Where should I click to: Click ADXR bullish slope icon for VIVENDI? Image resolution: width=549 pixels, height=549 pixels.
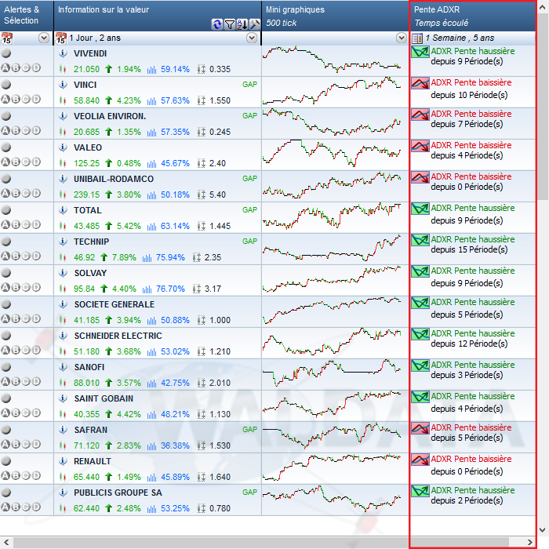pyautogui.click(x=420, y=53)
